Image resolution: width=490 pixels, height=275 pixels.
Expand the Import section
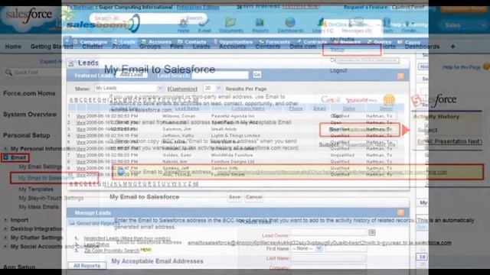(x=5, y=220)
